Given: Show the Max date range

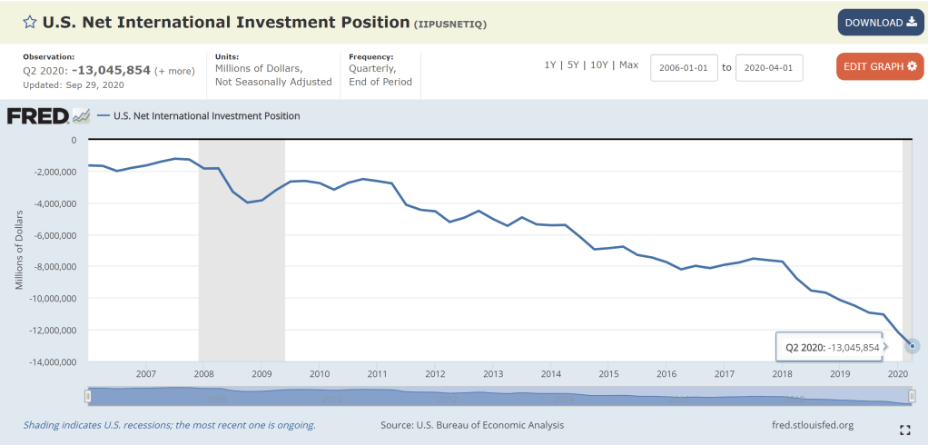Looking at the screenshot, I should (628, 65).
